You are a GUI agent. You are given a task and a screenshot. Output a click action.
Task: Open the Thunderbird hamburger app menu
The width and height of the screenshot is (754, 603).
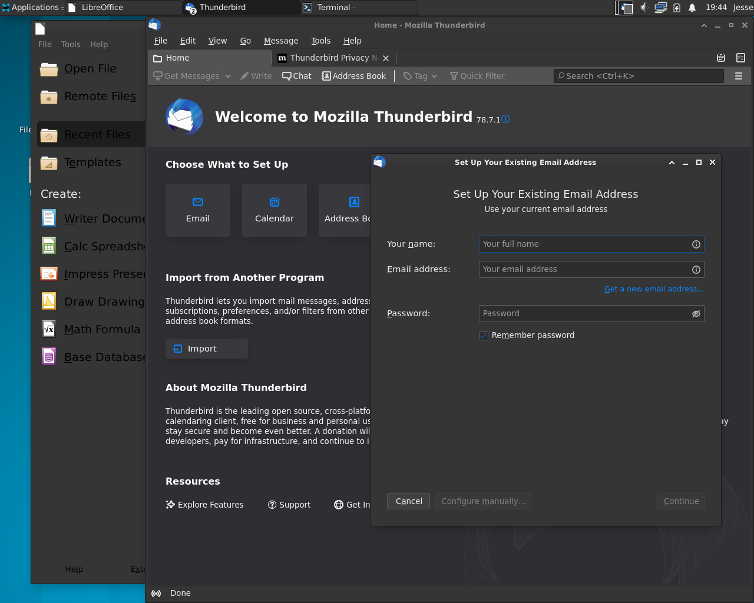(x=739, y=76)
